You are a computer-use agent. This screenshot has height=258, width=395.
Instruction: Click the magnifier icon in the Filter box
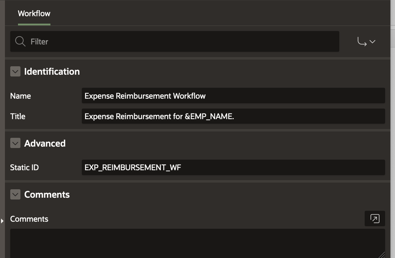pyautogui.click(x=20, y=42)
